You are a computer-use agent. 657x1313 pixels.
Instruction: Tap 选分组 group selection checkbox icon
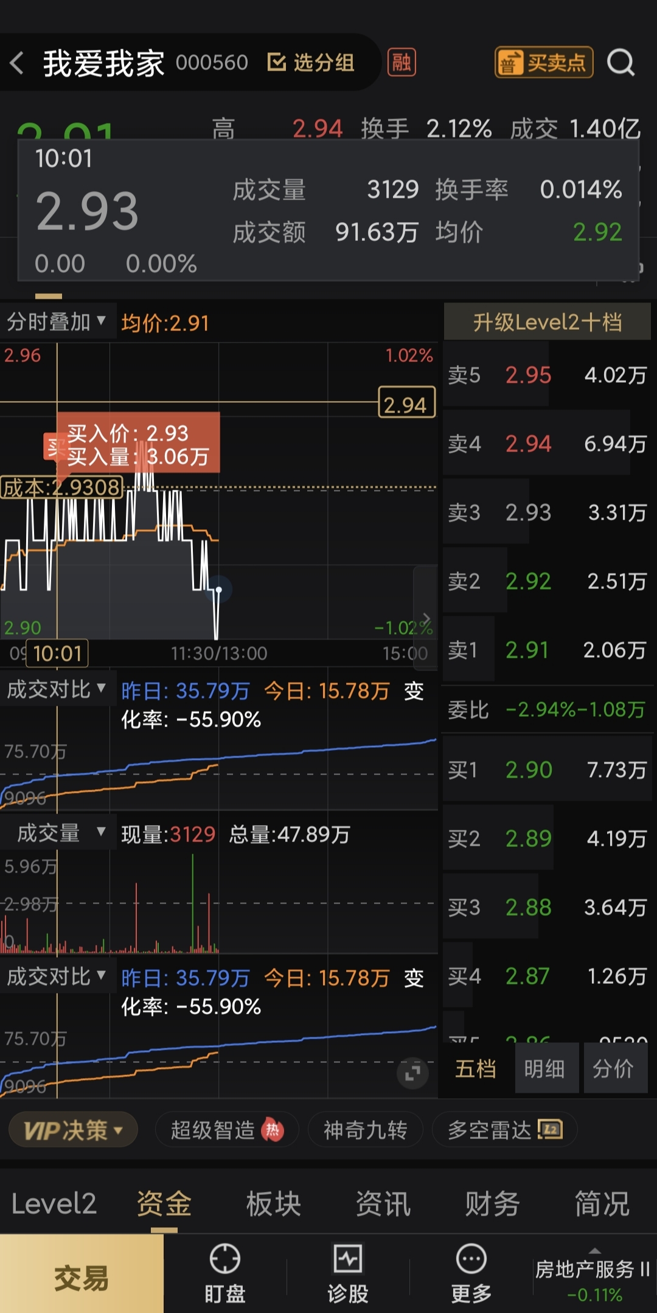point(277,62)
